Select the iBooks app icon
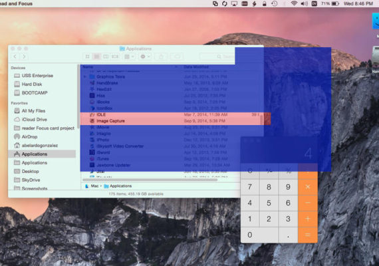Viewport: 379px width, 266px height. (x=92, y=102)
